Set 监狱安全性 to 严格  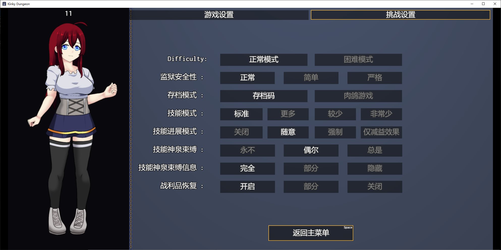(x=375, y=78)
